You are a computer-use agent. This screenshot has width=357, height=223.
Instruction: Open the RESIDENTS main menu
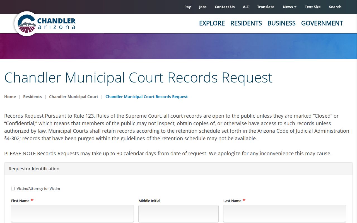pyautogui.click(x=246, y=23)
